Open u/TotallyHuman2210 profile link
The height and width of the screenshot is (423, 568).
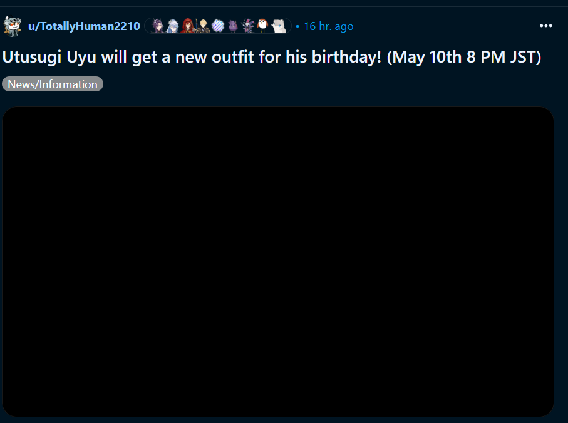point(84,26)
